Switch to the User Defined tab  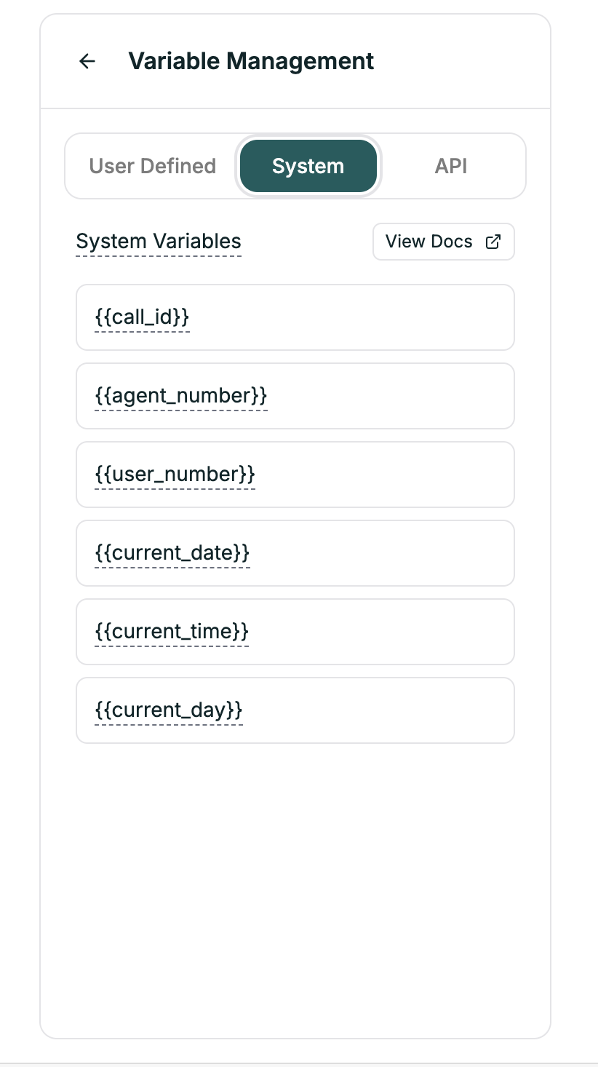coord(151,166)
